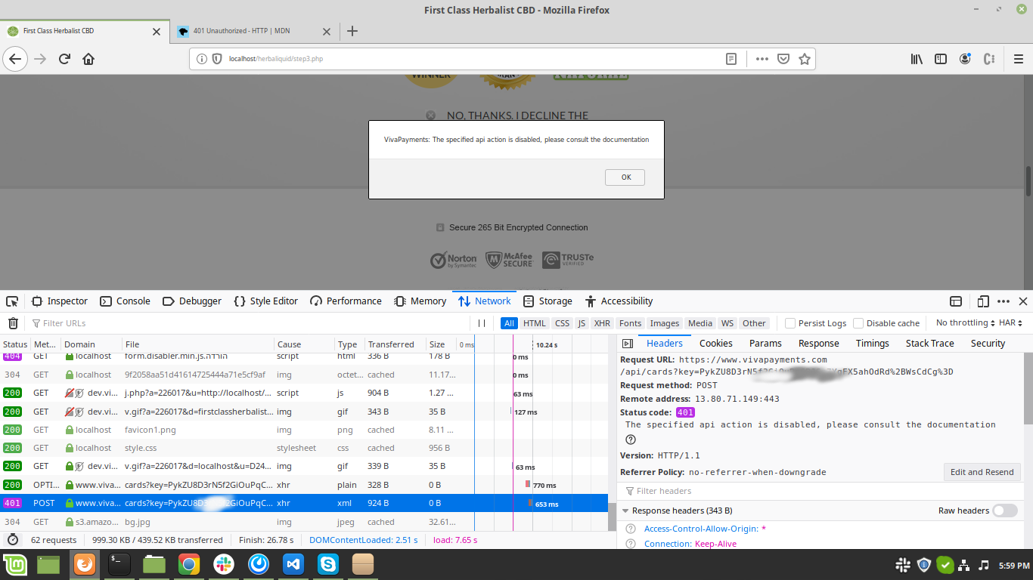
Task: Open Responsive Design Mode
Action: (982, 301)
